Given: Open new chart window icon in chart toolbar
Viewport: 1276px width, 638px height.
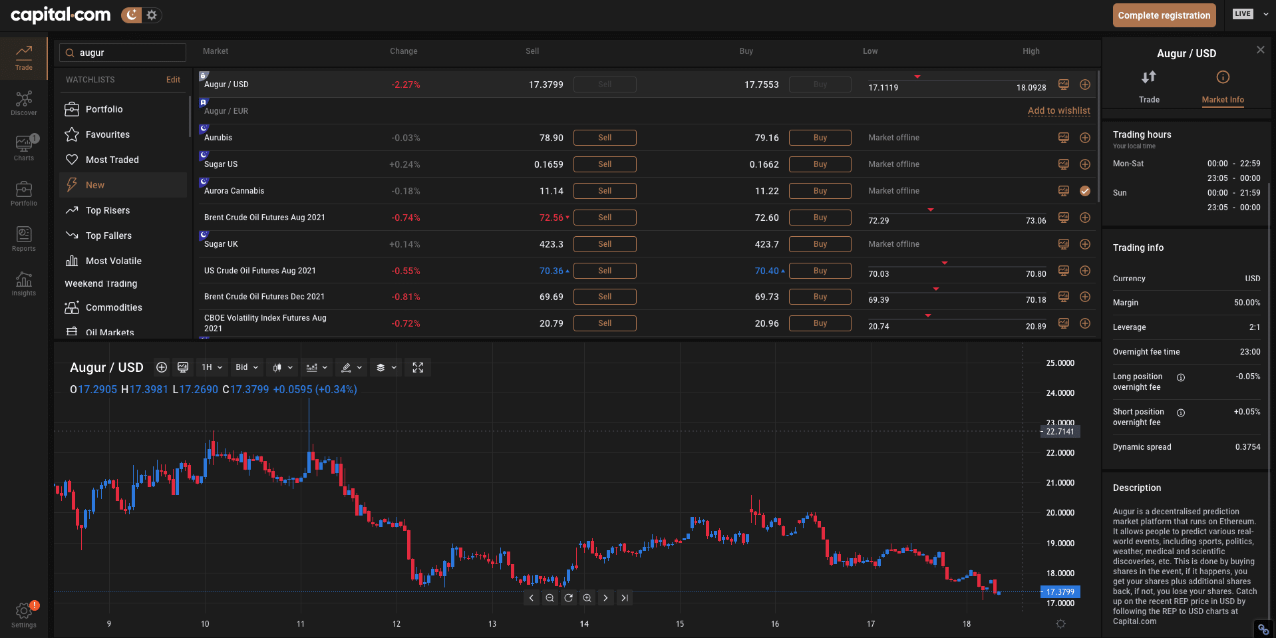Looking at the screenshot, I should click(183, 367).
